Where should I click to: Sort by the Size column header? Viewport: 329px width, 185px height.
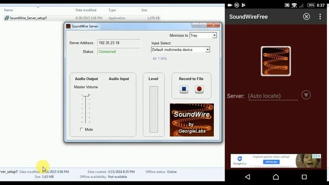144,10
